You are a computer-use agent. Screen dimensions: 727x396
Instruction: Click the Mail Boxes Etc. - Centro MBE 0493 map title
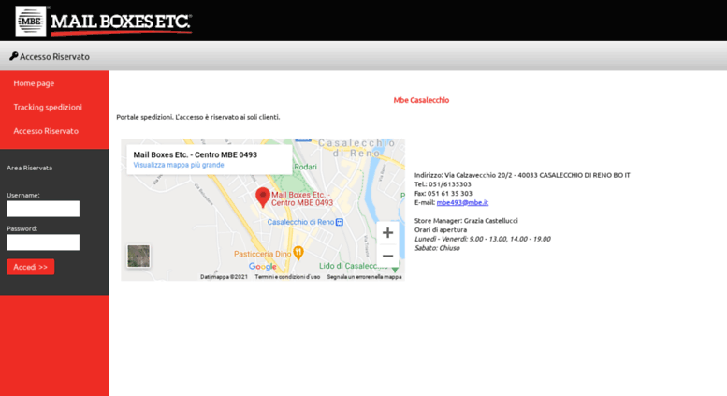pos(196,154)
